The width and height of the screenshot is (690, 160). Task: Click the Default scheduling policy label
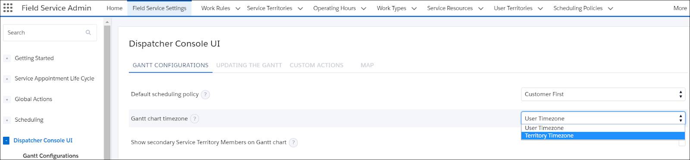165,94
